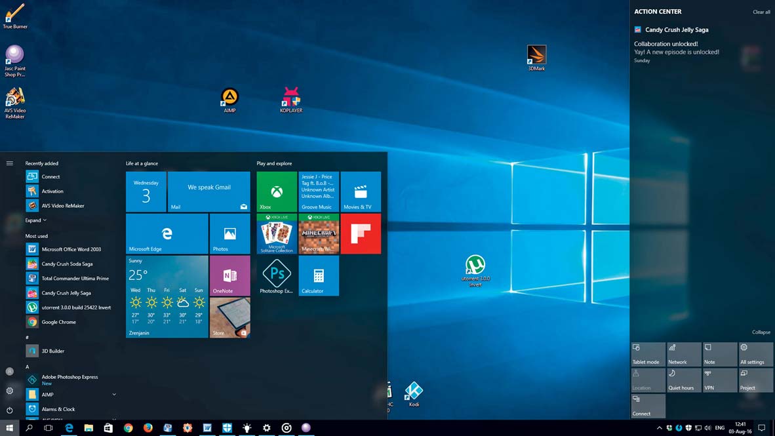Open the Store tile in Start menu
Screen dimensions: 775x436
tap(230, 318)
